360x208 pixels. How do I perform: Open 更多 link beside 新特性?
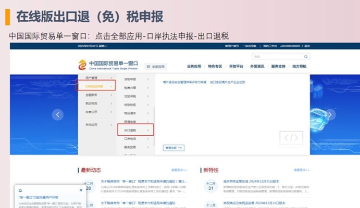click(x=301, y=170)
